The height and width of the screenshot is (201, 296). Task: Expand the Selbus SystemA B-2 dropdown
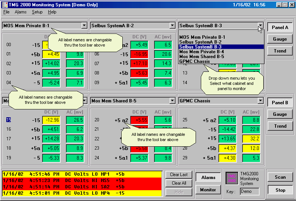click(172, 26)
